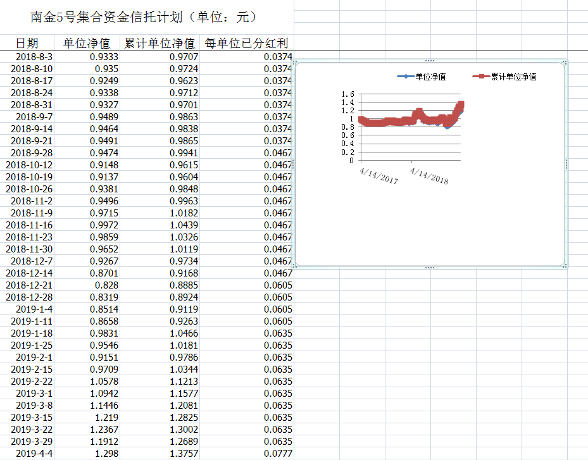Select date cell 2018-8-31
Viewport: 588px width, 460px height.
(x=27, y=104)
